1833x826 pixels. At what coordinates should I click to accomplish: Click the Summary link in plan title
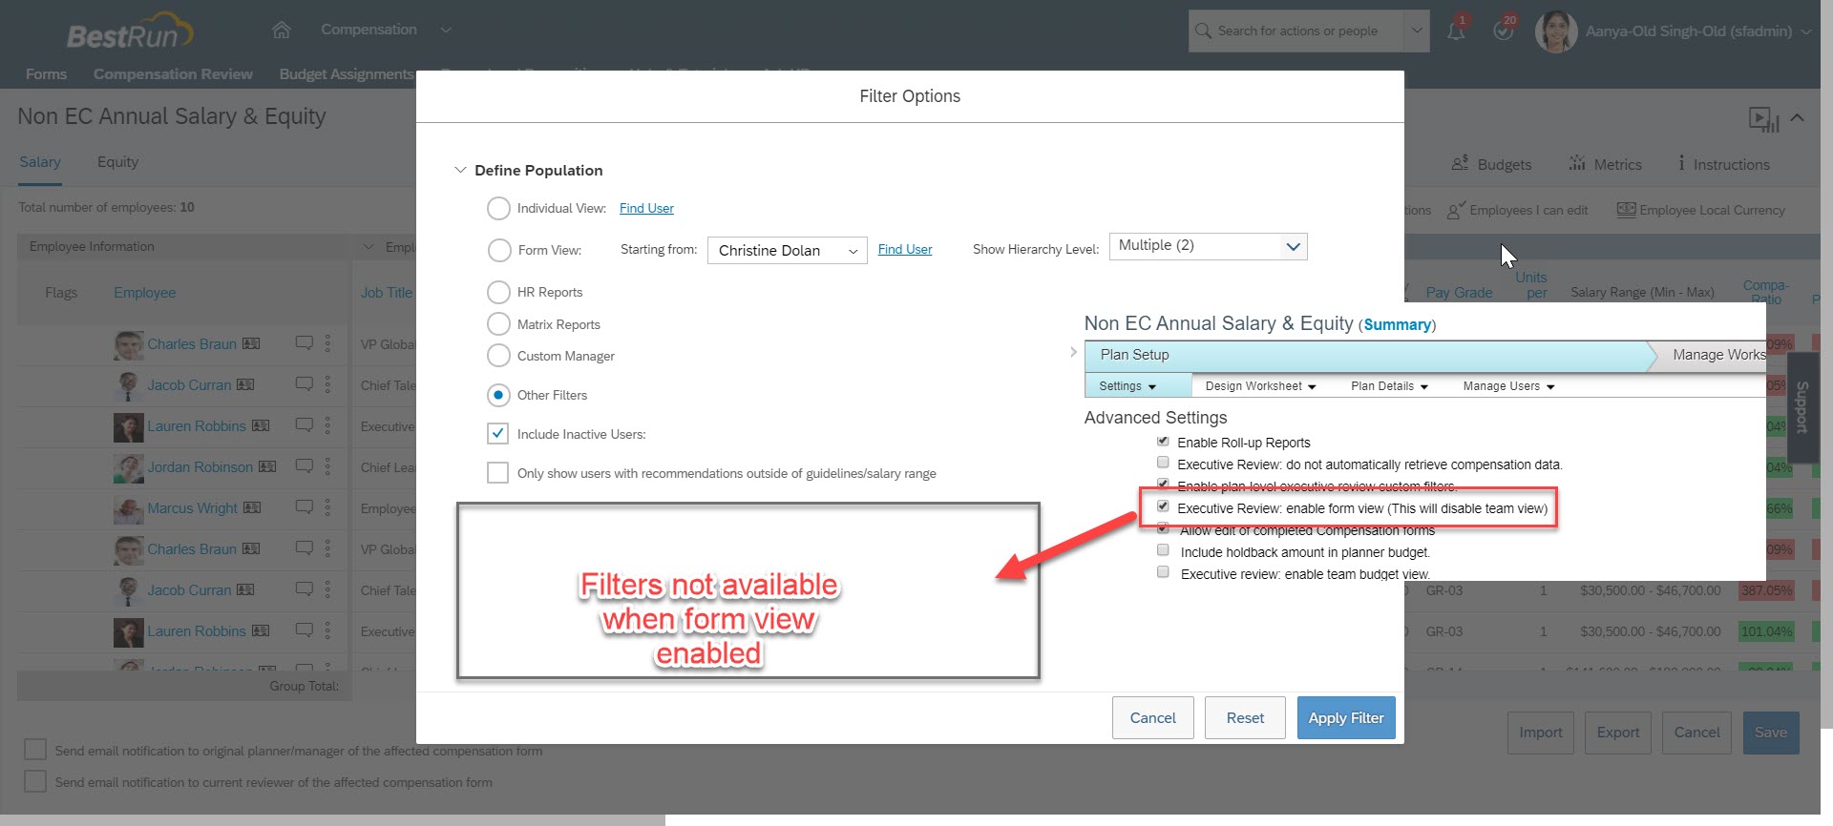[1397, 324]
